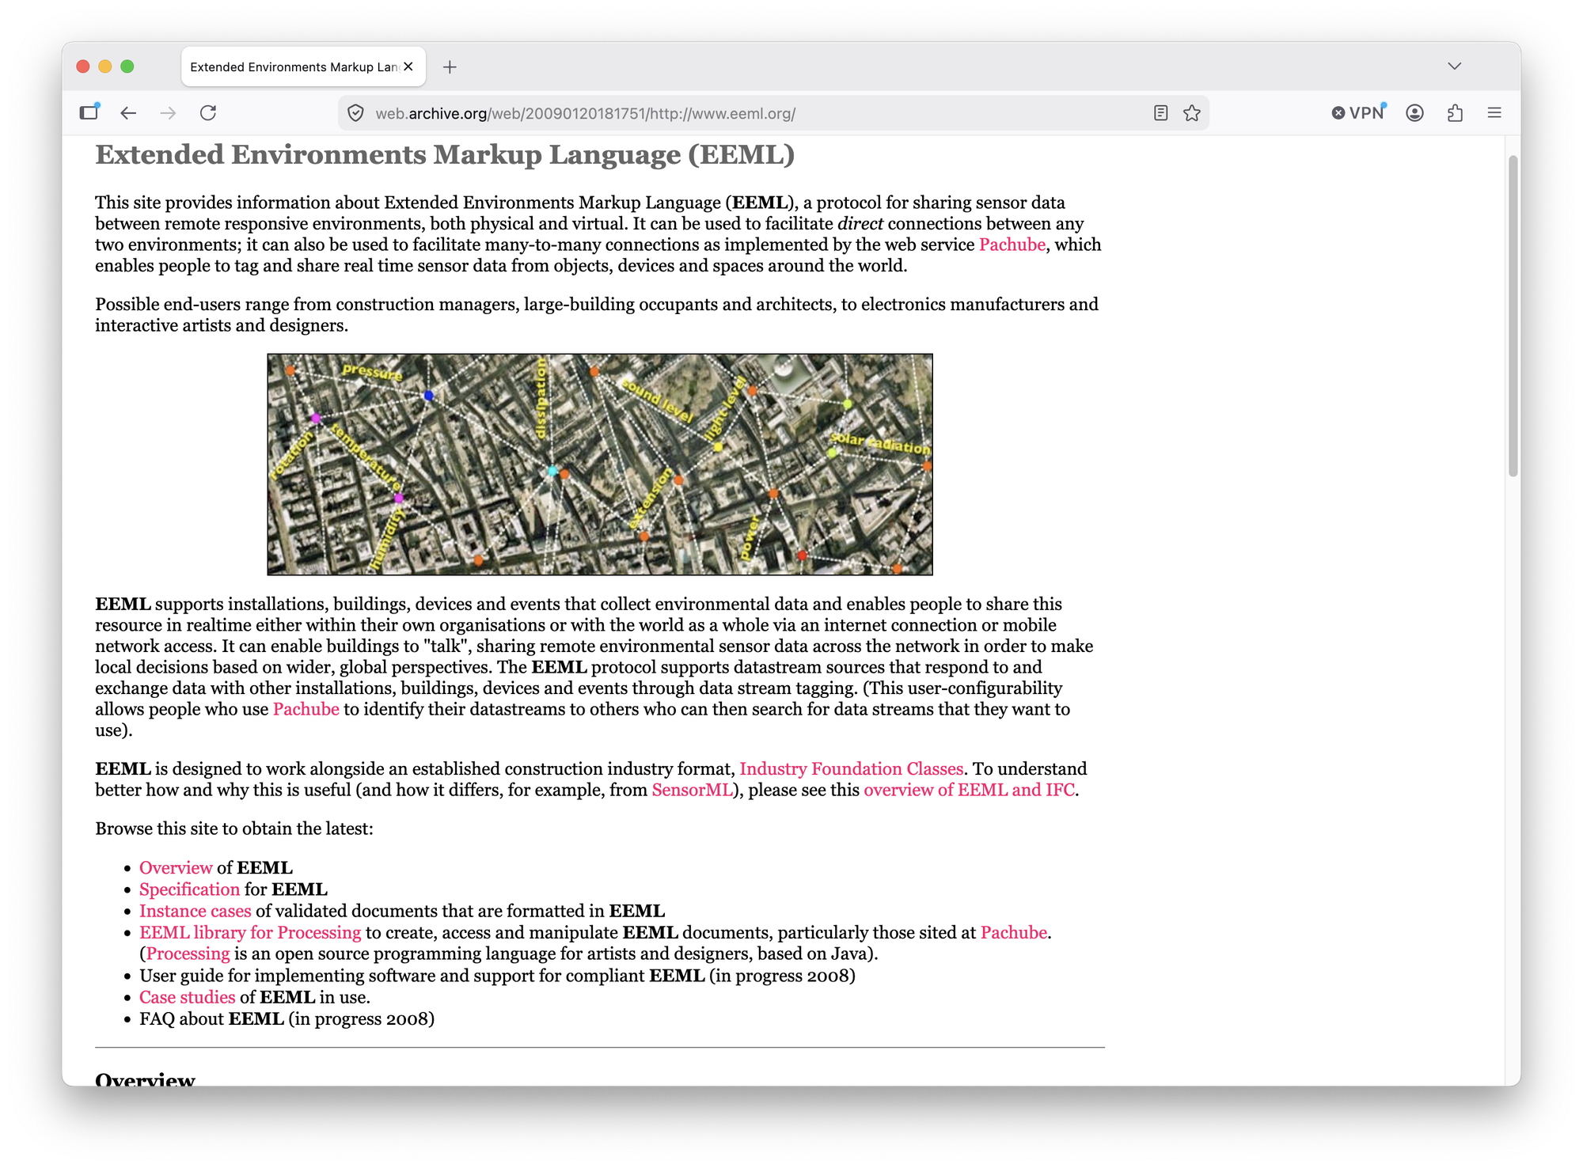This screenshot has width=1583, height=1168.
Task: Open the extensions puzzle icon
Action: [x=1455, y=113]
